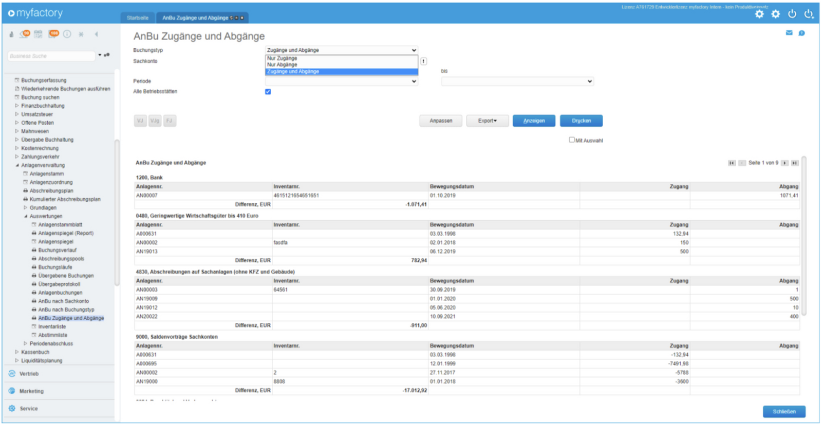
Task: Click the first gear icon in header
Action: pos(759,14)
